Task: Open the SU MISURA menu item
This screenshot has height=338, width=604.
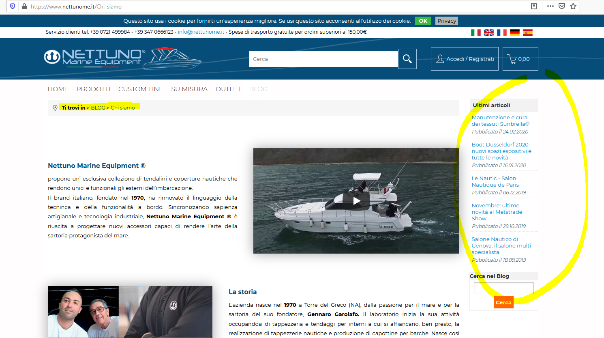Action: (x=189, y=89)
